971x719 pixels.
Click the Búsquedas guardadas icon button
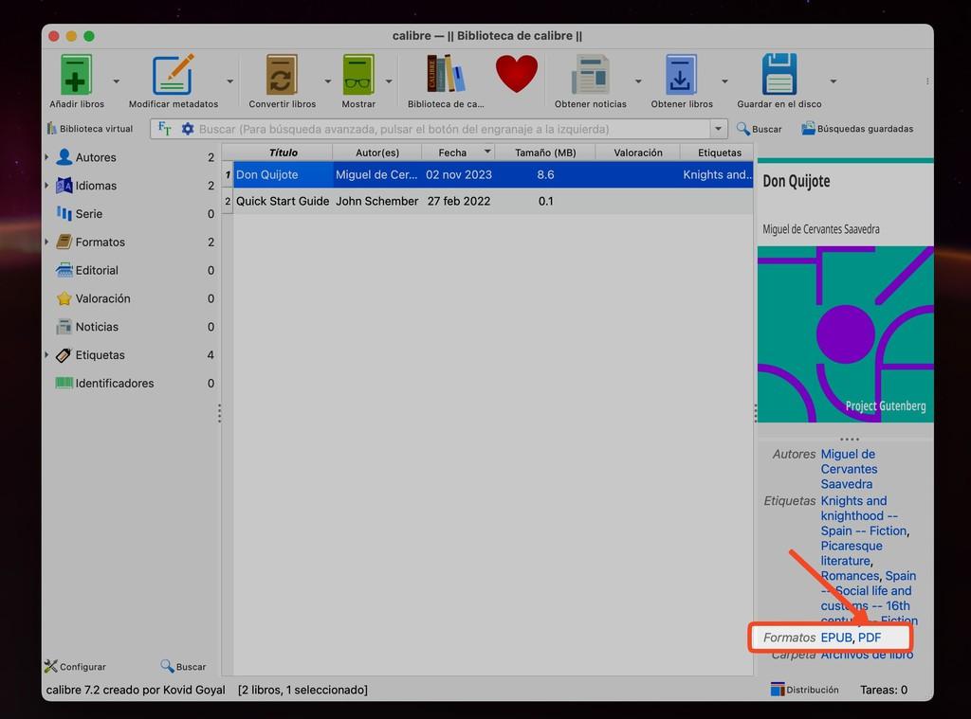click(857, 129)
